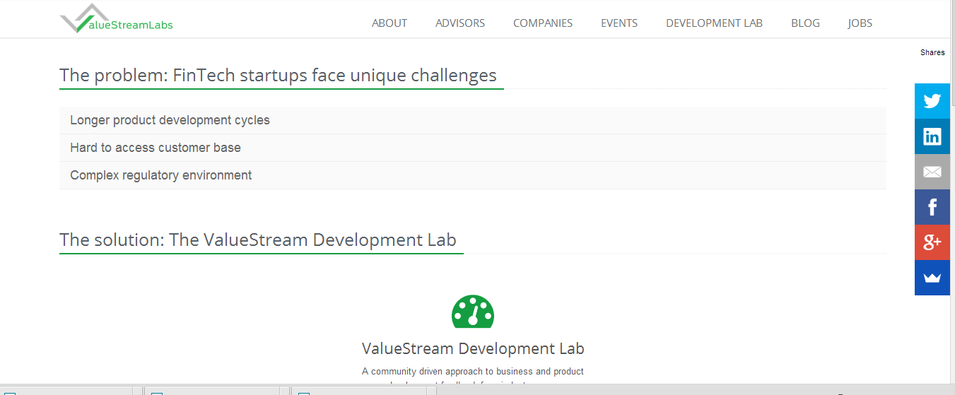Visit the JOBS page

pos(860,23)
